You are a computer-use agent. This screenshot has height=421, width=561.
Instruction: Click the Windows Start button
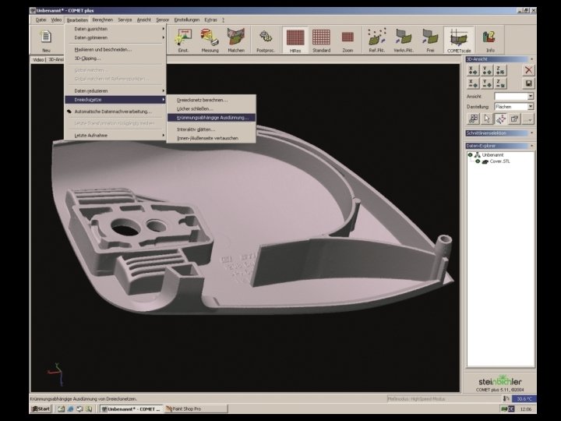coord(41,409)
